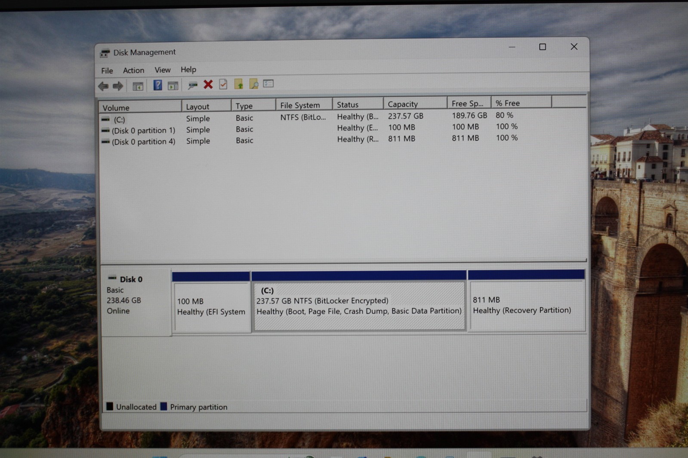688x458 pixels.
Task: Click the 189.76 GB free space cell
Action: tap(469, 115)
